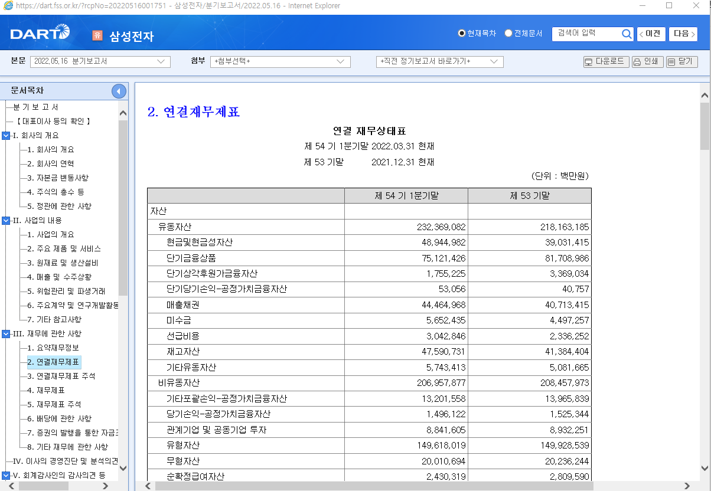Open 6. 주요계약 및 연구개발활동 entry
Screen dimensions: 711x491
pyautogui.click(x=73, y=306)
